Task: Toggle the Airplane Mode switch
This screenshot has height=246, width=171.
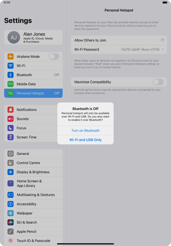Action: 54,56
